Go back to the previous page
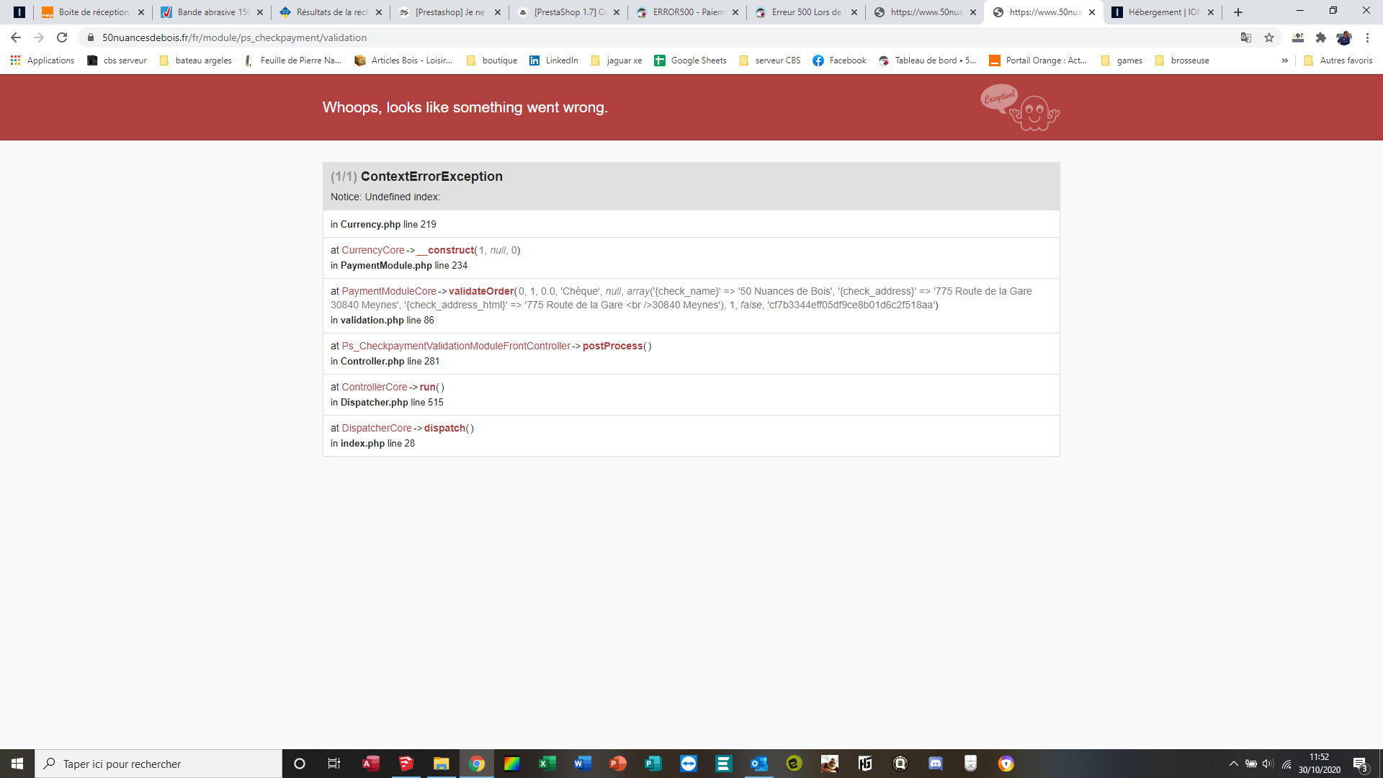This screenshot has height=778, width=1383. (16, 37)
